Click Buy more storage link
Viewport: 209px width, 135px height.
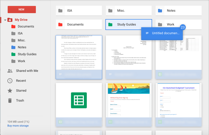(18, 126)
